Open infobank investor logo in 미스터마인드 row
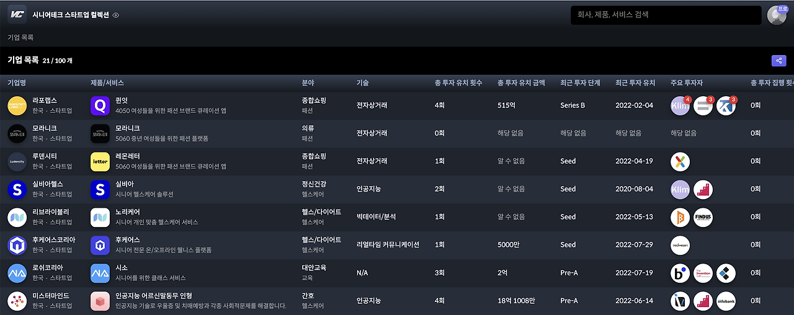 726,301
